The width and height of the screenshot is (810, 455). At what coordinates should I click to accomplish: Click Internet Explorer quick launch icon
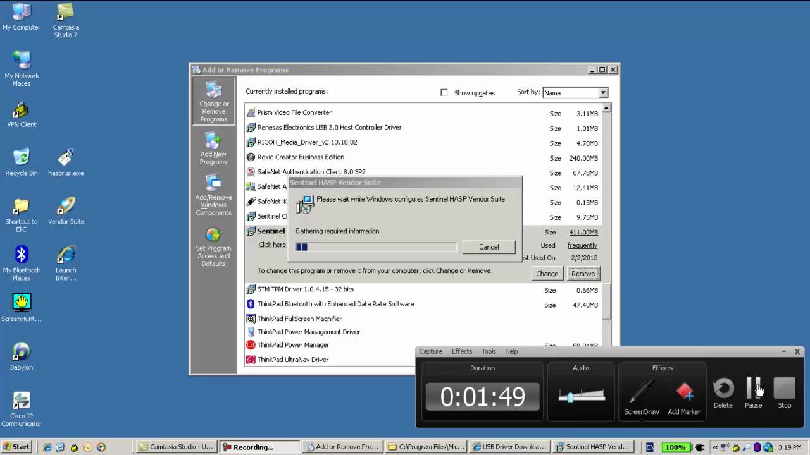(47, 447)
